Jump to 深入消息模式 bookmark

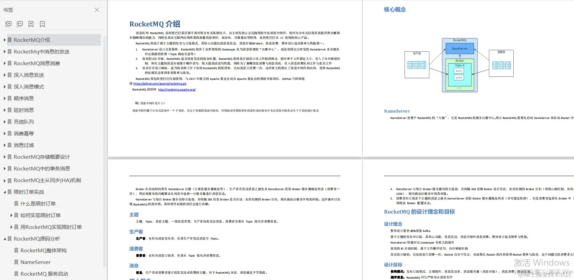29,87
